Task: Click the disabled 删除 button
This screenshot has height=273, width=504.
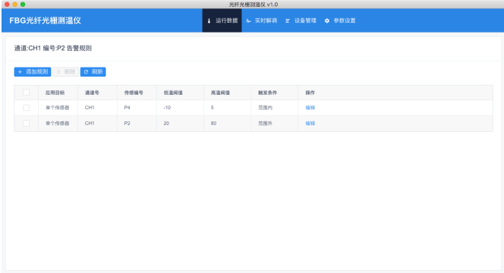Action: coord(65,71)
